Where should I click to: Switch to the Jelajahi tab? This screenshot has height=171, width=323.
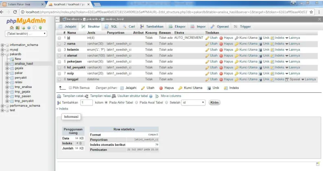point(68,26)
